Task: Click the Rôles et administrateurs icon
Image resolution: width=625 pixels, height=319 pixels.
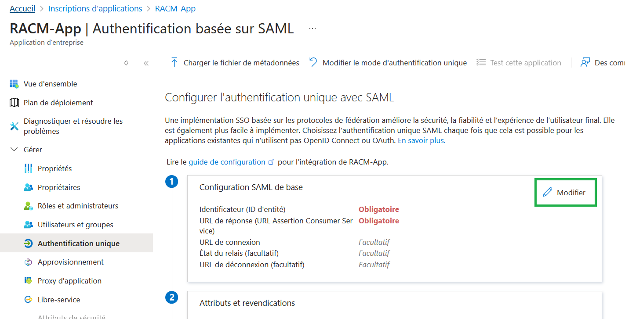Action: (x=28, y=206)
